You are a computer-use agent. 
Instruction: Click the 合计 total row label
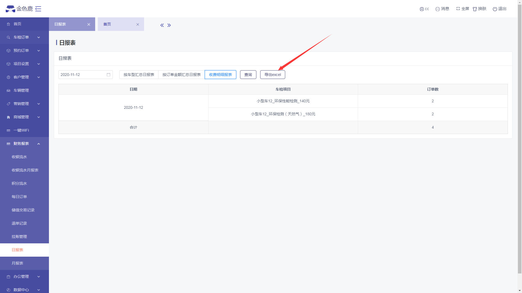(133, 127)
